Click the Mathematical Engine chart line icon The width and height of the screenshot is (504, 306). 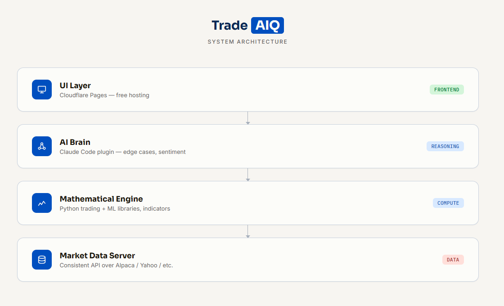pyautogui.click(x=42, y=203)
